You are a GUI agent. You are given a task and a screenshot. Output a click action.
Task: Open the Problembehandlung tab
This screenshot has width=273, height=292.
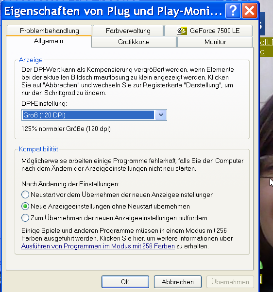point(50,31)
